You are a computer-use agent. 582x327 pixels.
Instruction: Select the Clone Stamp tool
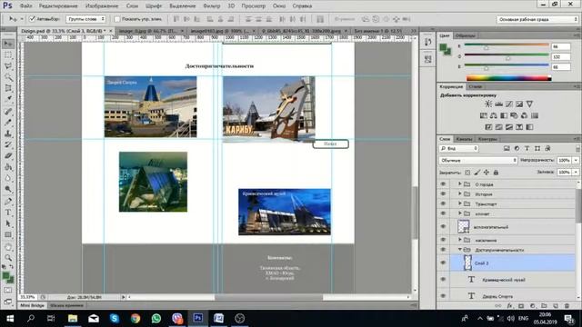(8, 134)
